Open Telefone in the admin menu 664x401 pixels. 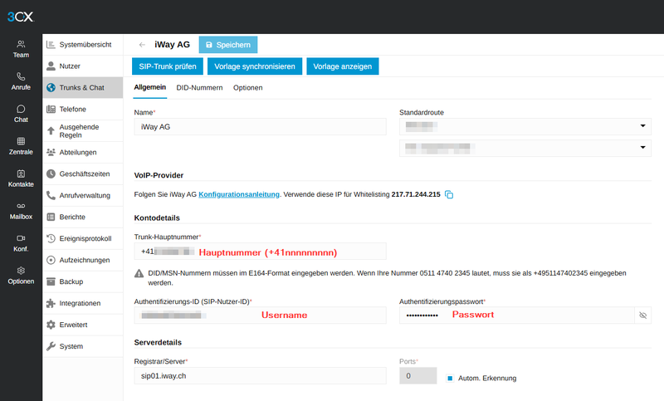pyautogui.click(x=82, y=110)
